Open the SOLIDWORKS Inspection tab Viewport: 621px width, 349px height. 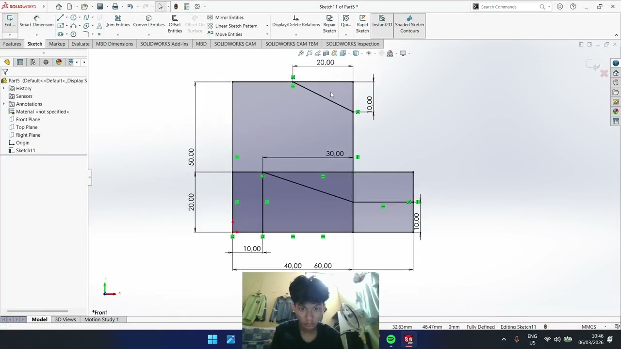coord(353,44)
